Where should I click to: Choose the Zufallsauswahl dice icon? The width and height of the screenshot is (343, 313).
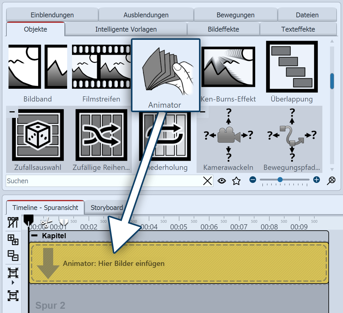[x=38, y=135]
